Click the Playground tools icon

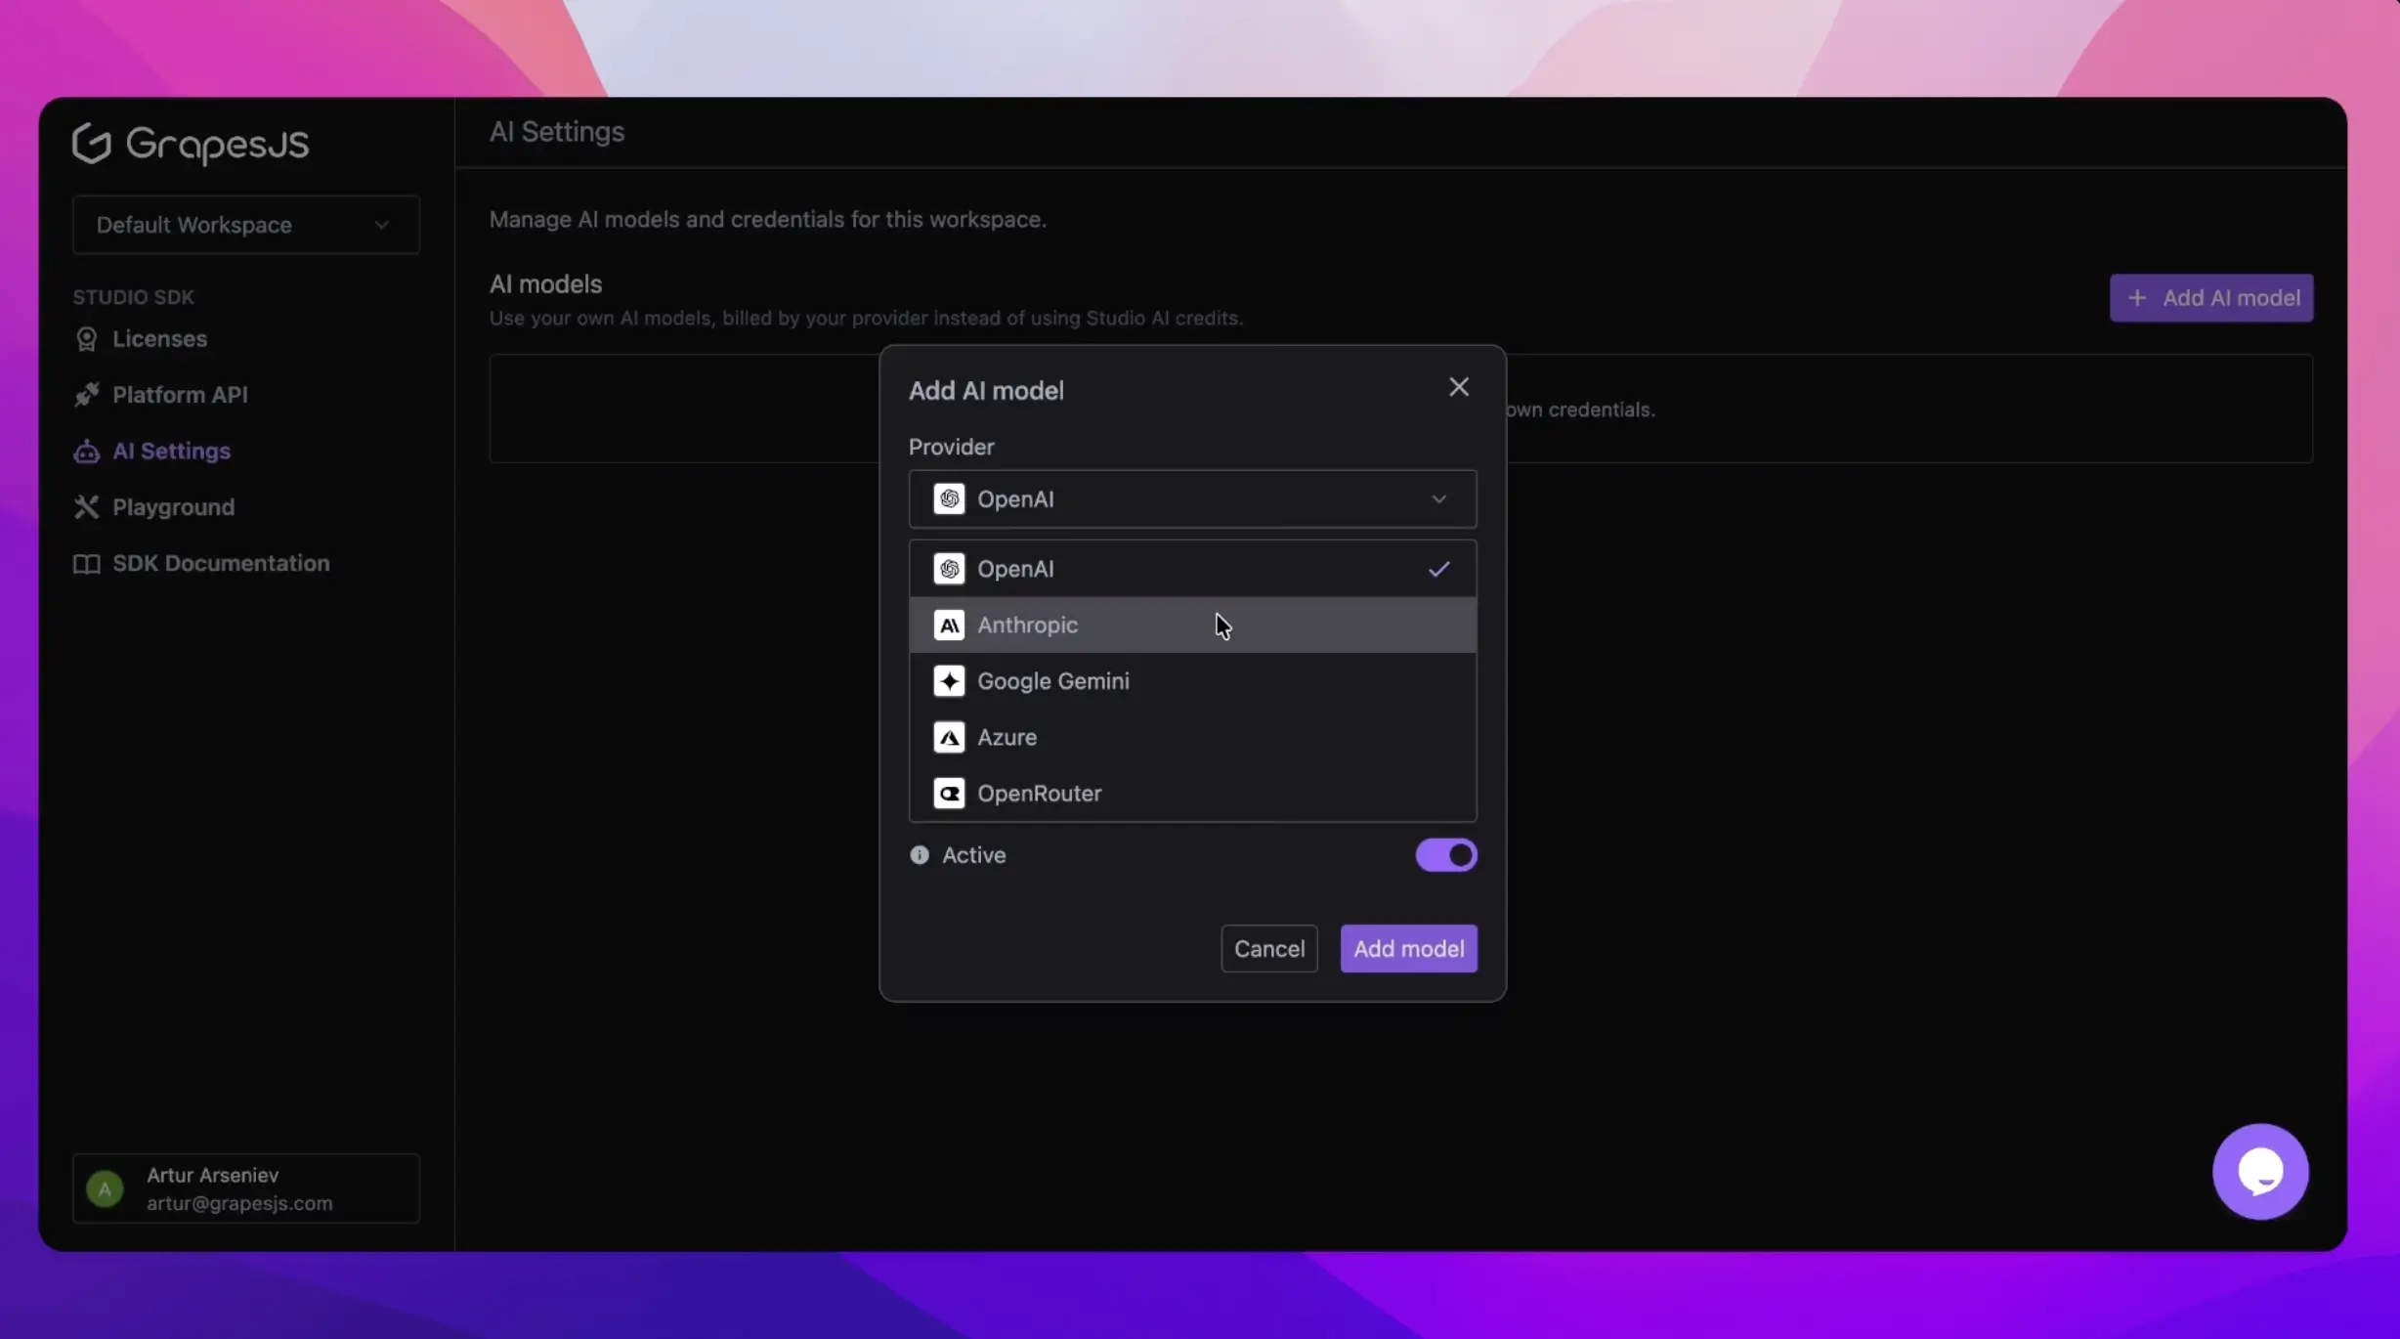click(x=86, y=506)
